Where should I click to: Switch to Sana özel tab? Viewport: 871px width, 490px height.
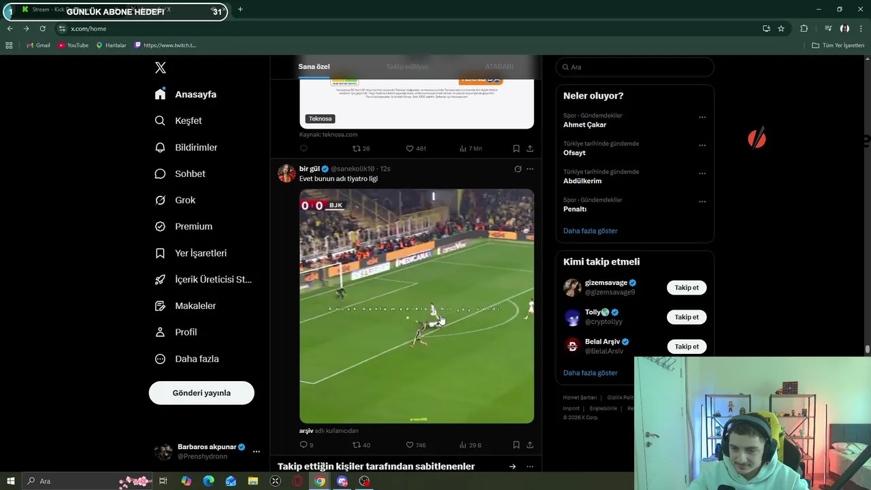tap(314, 67)
